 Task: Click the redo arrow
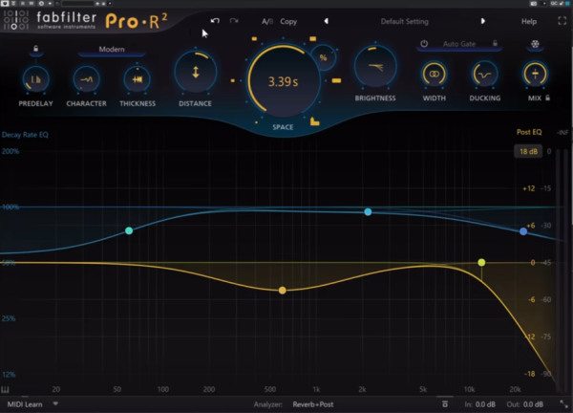pyautogui.click(x=234, y=21)
